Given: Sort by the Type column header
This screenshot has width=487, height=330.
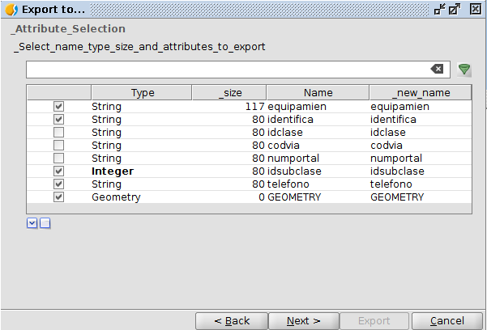Looking at the screenshot, I should (x=142, y=93).
